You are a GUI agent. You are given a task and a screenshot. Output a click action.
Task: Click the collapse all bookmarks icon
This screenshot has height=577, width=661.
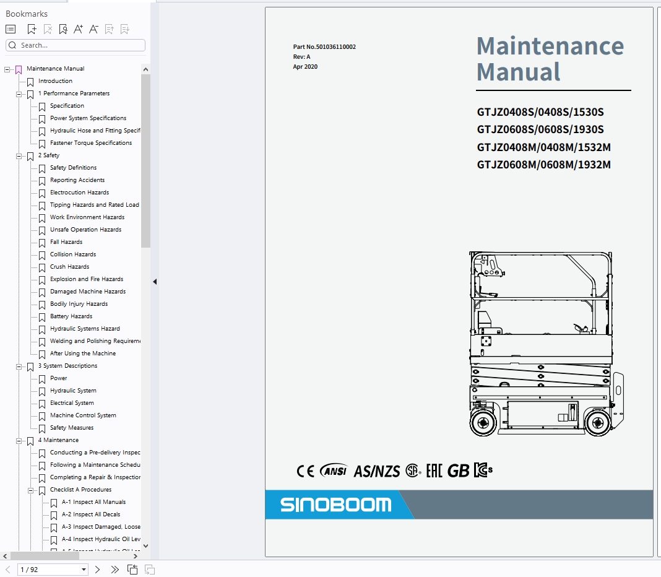[x=125, y=29]
